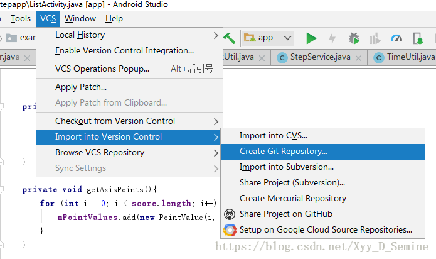Click the Profile app gauge icon
Image resolution: width=436 pixels, height=259 pixels.
tap(396, 38)
